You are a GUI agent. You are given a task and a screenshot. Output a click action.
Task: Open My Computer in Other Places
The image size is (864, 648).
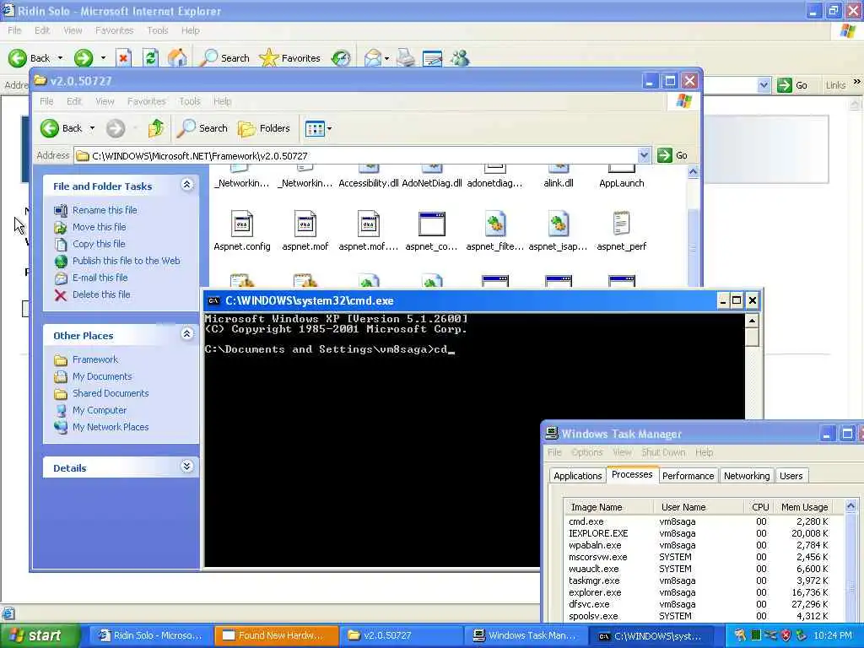point(100,410)
